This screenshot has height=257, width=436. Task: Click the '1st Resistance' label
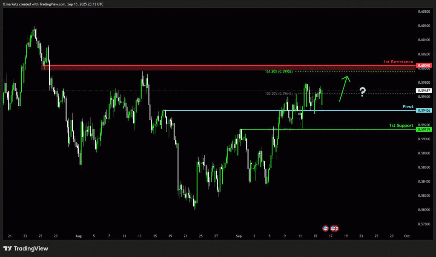coord(398,62)
